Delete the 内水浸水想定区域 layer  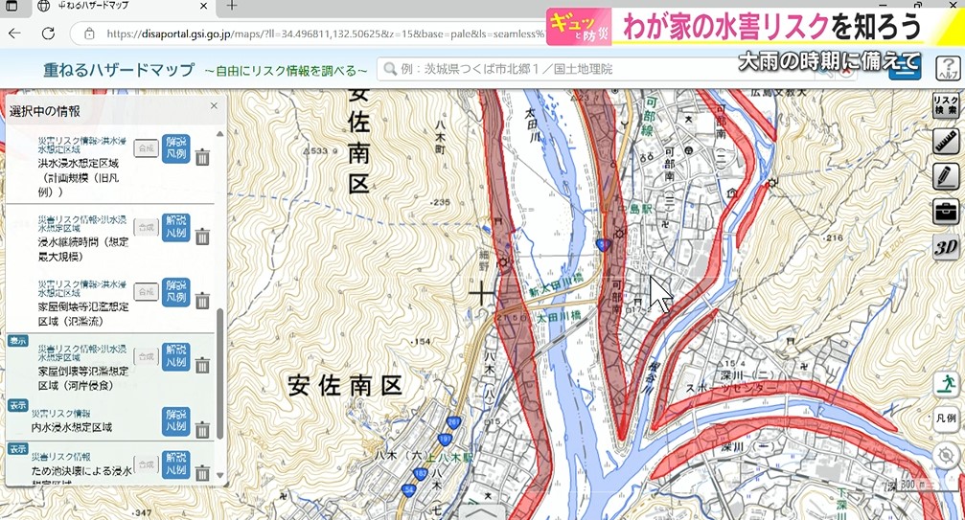tap(202, 430)
